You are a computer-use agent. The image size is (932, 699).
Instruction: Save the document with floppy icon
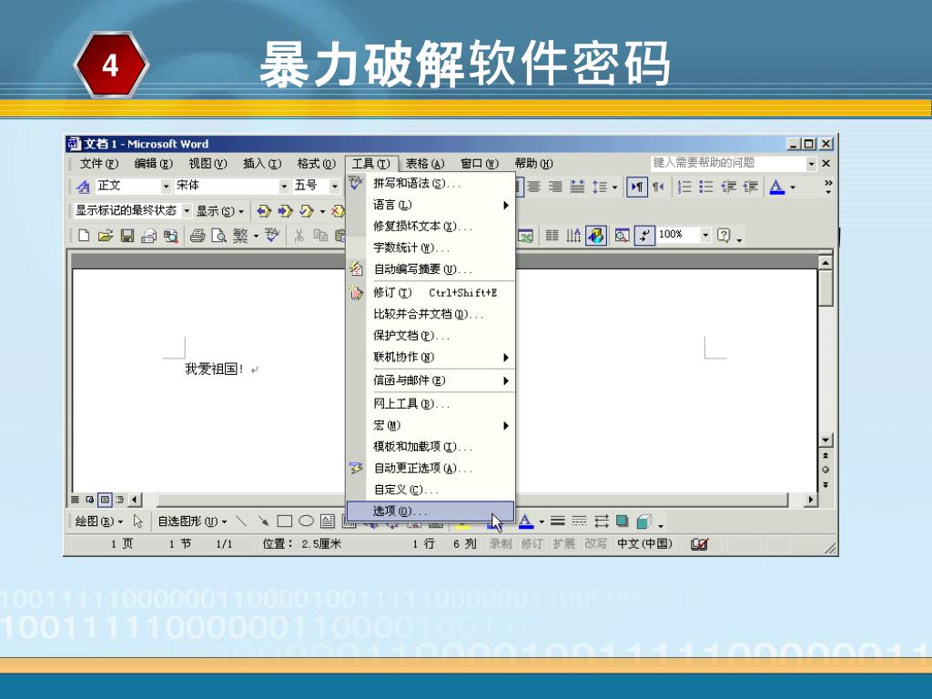(127, 236)
